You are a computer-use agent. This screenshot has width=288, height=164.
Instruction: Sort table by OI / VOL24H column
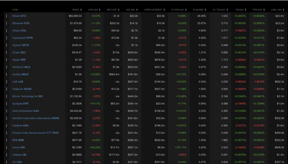220,10
